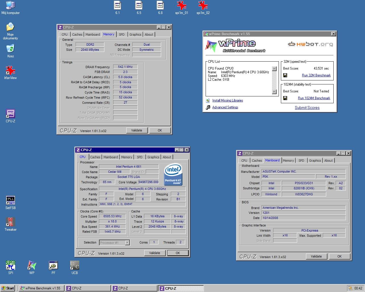Image resolution: width=365 pixels, height=292 pixels.
Task: Click the Bus Speed 361.4 MHz value
Action: [112, 226]
